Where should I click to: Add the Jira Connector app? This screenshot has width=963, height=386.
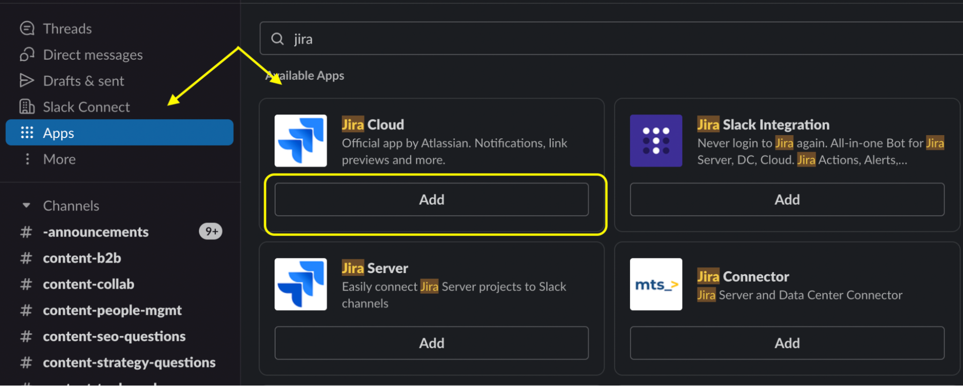pyautogui.click(x=787, y=343)
